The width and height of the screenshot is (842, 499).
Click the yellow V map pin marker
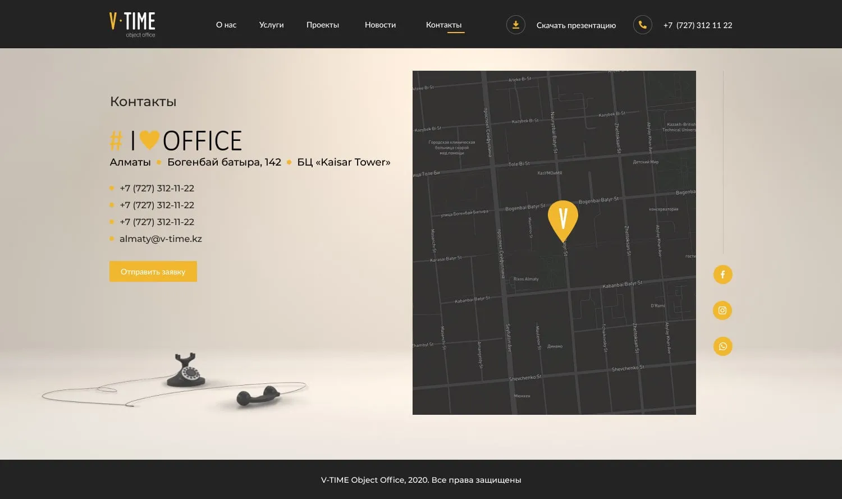(562, 219)
